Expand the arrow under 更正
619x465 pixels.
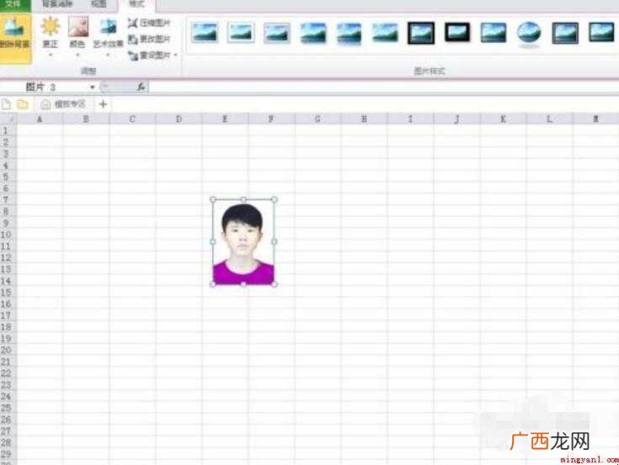click(x=51, y=55)
